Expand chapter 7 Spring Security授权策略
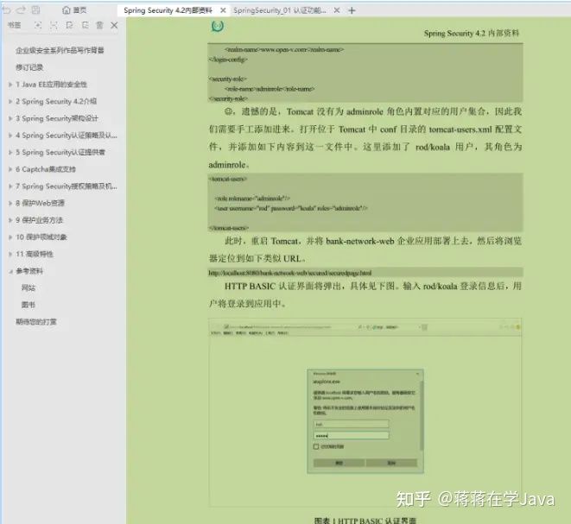Viewport: 571px width, 524px height. [x=10, y=186]
